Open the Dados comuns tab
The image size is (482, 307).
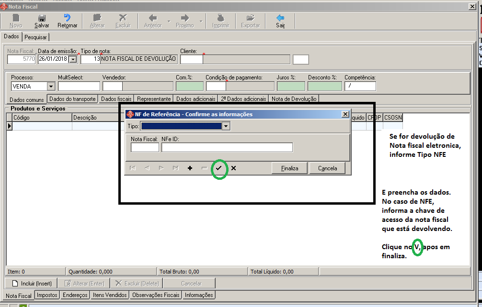(27, 99)
